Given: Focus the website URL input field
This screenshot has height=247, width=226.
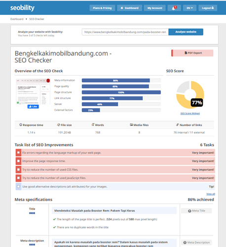Looking at the screenshot, I should (x=125, y=32).
